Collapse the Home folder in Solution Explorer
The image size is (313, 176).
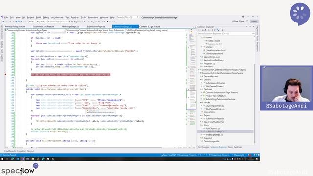[x=202, y=37]
